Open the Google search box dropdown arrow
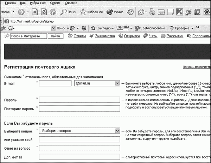This screenshot has width=211, height=163. click(x=53, y=28)
